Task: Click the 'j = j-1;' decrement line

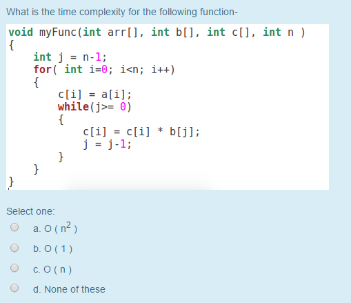Action: coord(107,144)
